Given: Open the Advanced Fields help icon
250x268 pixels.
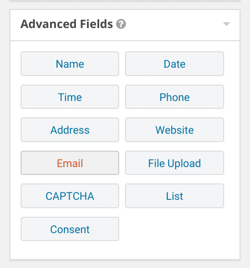Looking at the screenshot, I should (121, 24).
